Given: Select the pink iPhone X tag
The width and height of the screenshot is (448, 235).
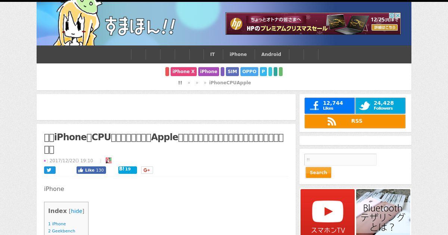Looking at the screenshot, I should [184, 72].
